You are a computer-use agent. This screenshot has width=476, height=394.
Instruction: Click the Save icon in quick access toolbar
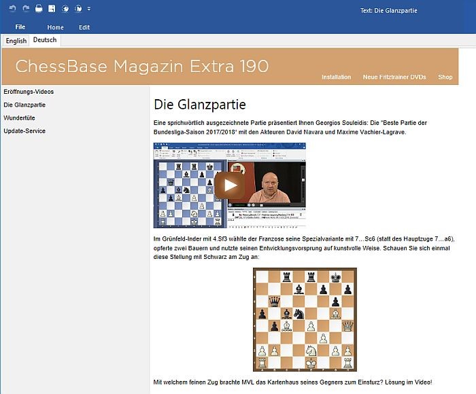[52, 9]
